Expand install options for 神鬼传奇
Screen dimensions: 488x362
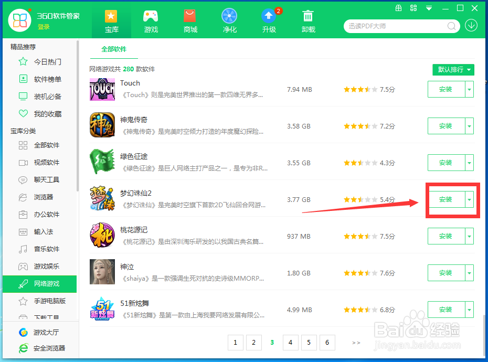pos(469,126)
